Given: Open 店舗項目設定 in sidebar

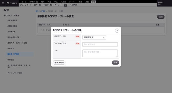Looking at the screenshot, I should [12, 26].
